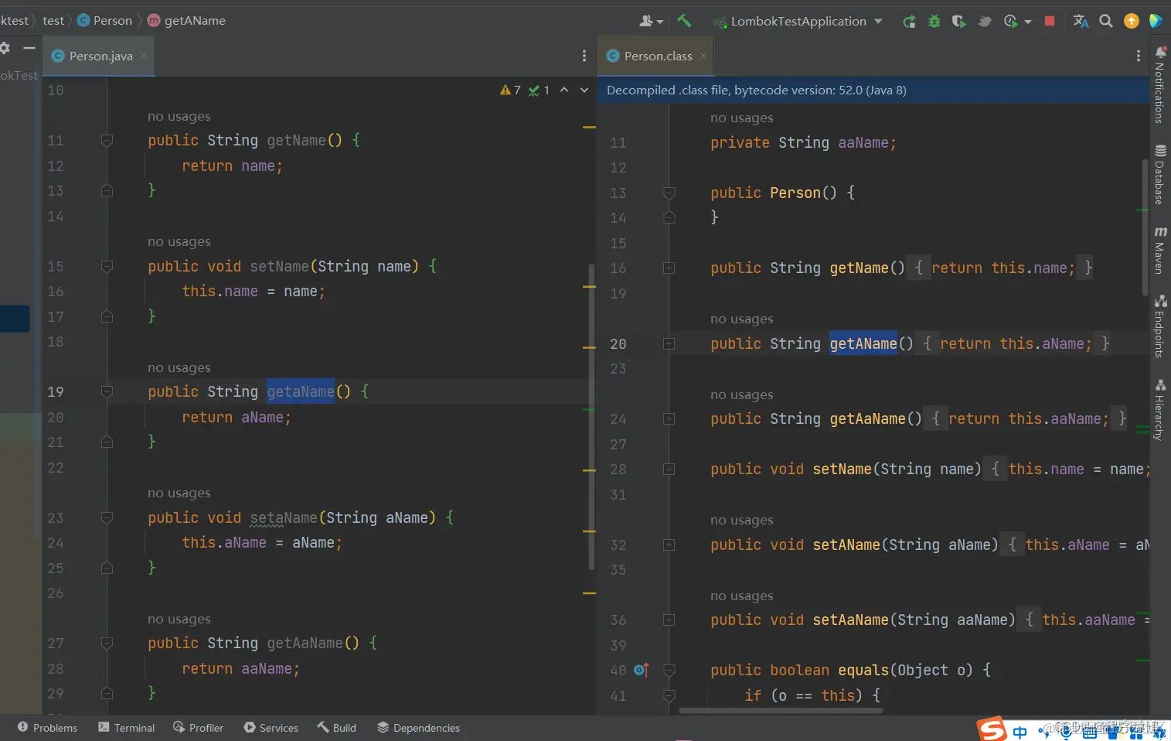Click Person in the breadcrumb bar

tap(105, 21)
